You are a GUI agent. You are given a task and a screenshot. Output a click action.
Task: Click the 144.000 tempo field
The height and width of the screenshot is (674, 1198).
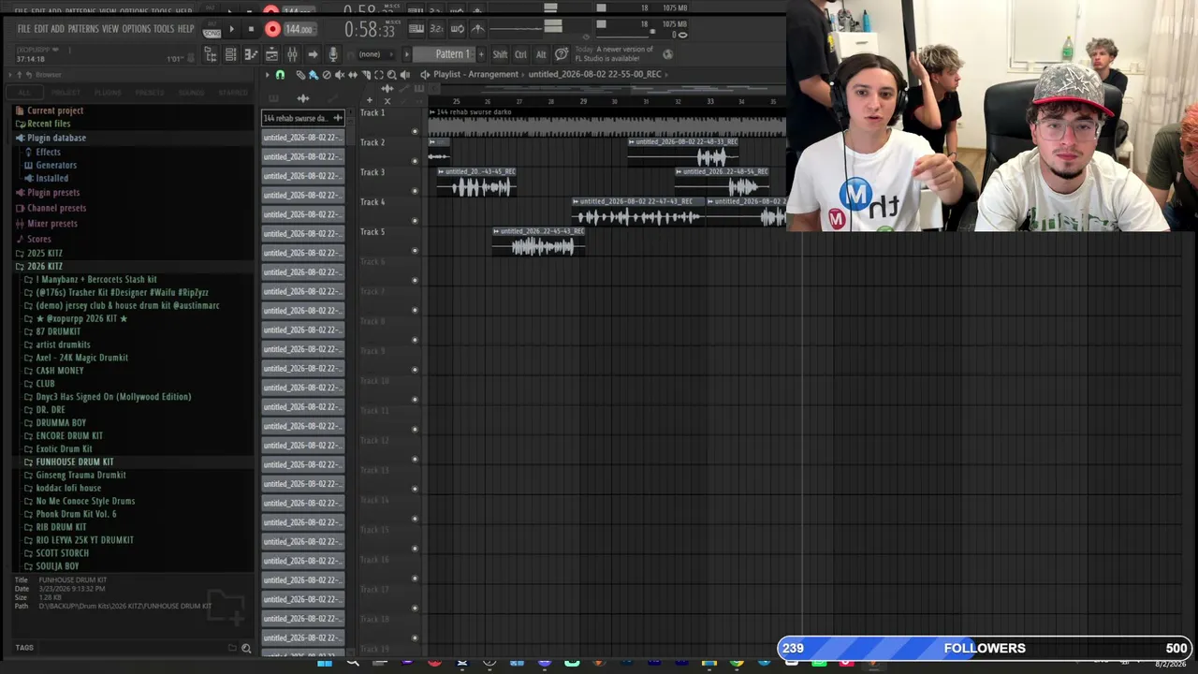299,29
